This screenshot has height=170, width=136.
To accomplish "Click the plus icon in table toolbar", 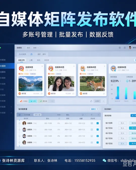I will (91, 115).
